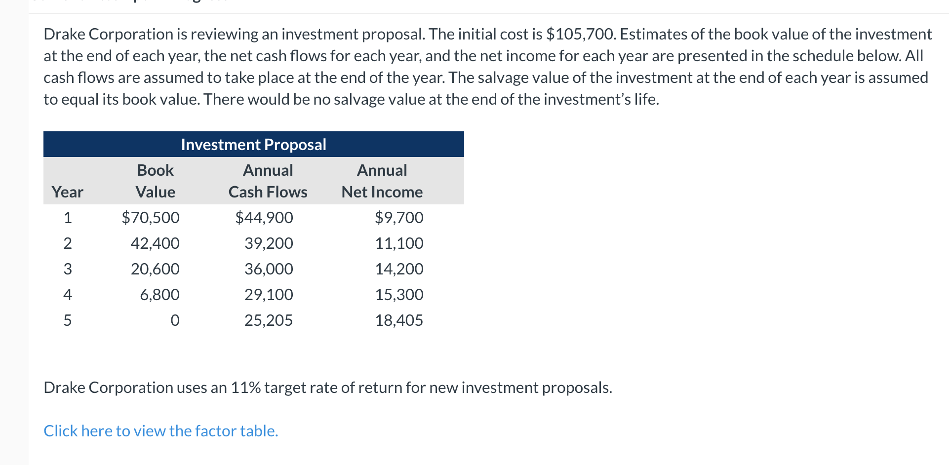Click the 36,000 cash flow cell
The height and width of the screenshot is (465, 949).
click(x=269, y=269)
